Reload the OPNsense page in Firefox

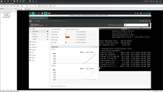(36, 21)
